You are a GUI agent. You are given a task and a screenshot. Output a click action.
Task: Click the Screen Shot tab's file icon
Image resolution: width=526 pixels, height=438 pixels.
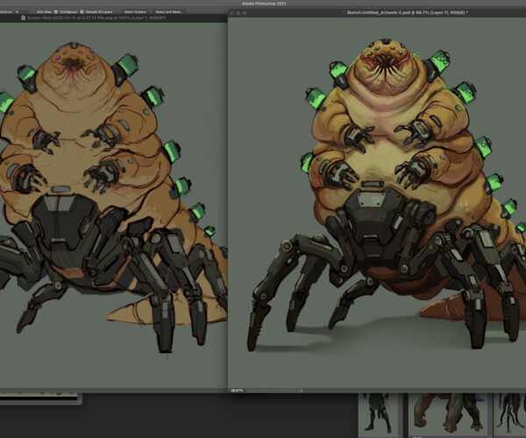23,18
